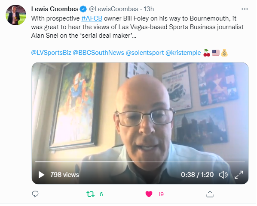Open the @solentsport mention
This screenshot has height=206, width=257.
coord(145,53)
